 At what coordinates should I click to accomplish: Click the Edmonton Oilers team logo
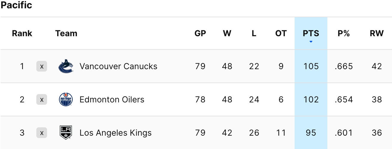click(x=66, y=99)
